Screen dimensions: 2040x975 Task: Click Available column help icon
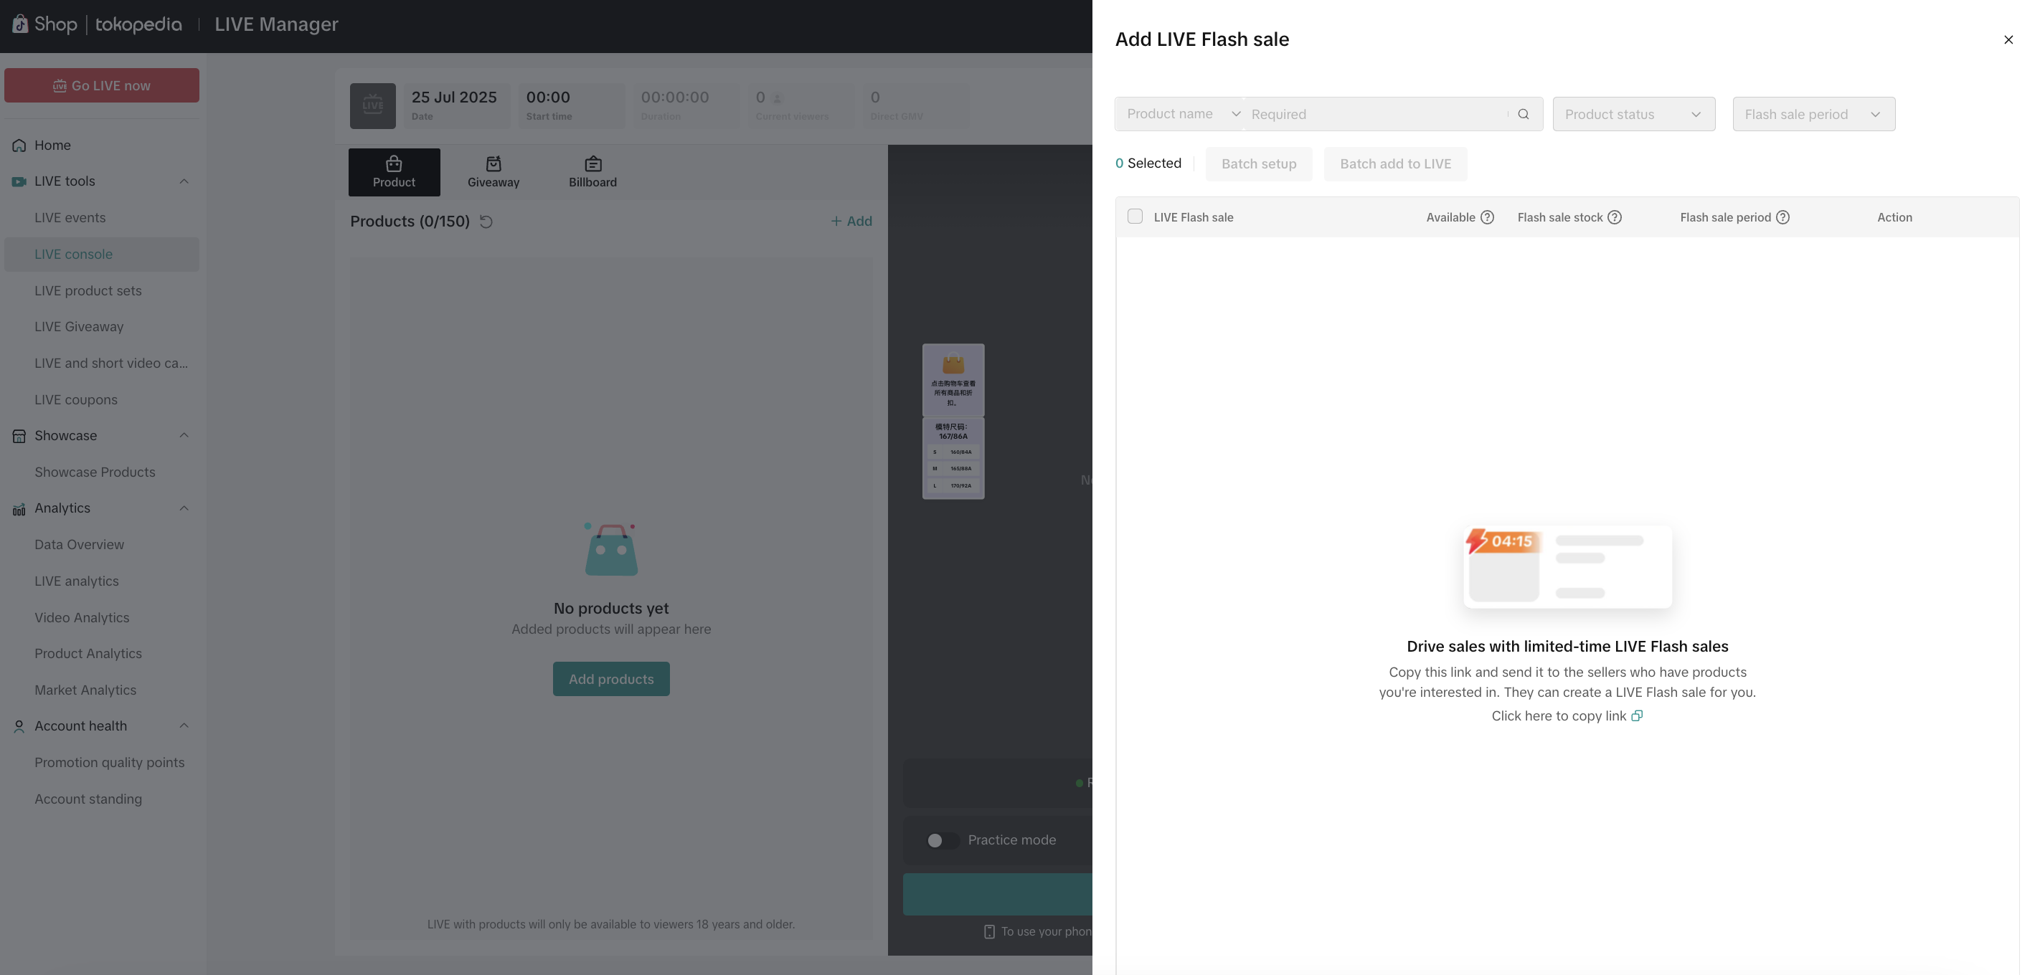coord(1487,218)
